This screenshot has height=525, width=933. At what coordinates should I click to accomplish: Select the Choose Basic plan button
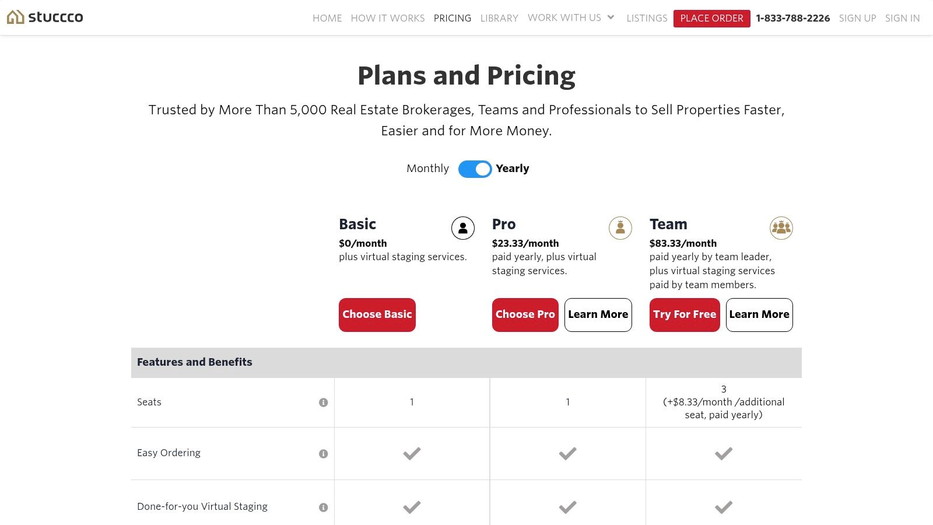click(377, 314)
